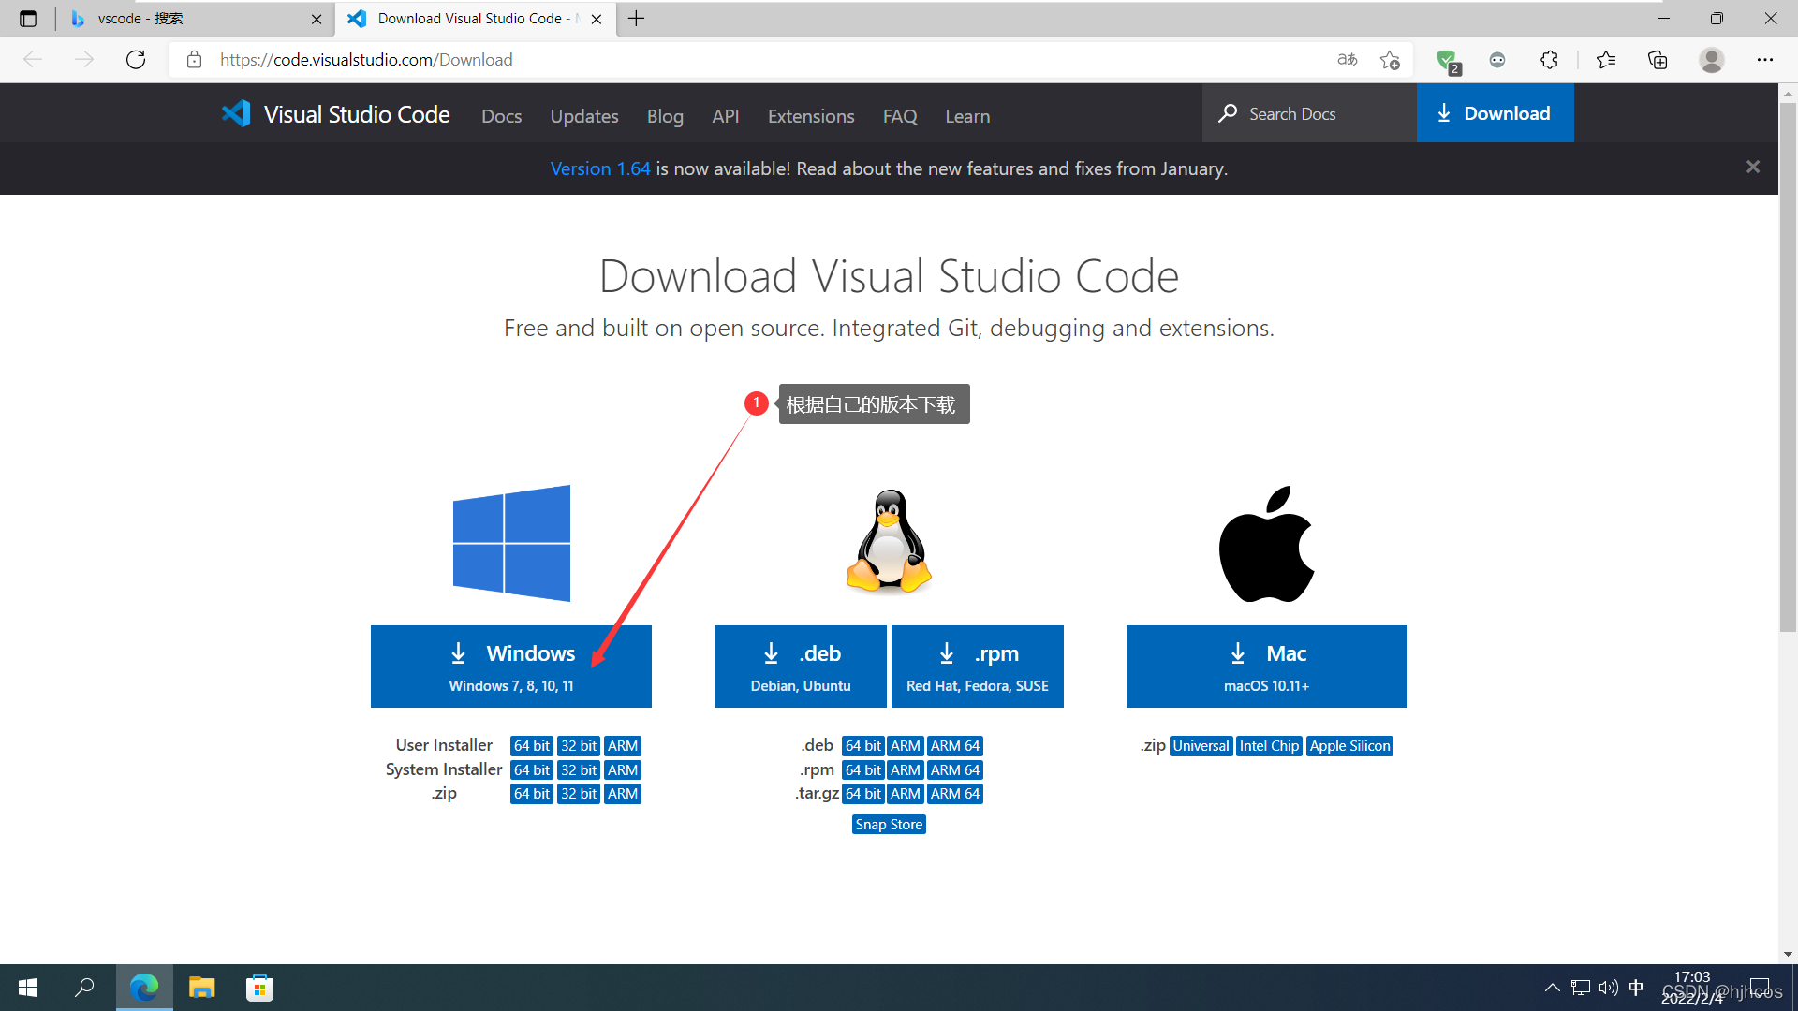This screenshot has height=1011, width=1798.
Task: Open the Docs menu item
Action: [499, 115]
